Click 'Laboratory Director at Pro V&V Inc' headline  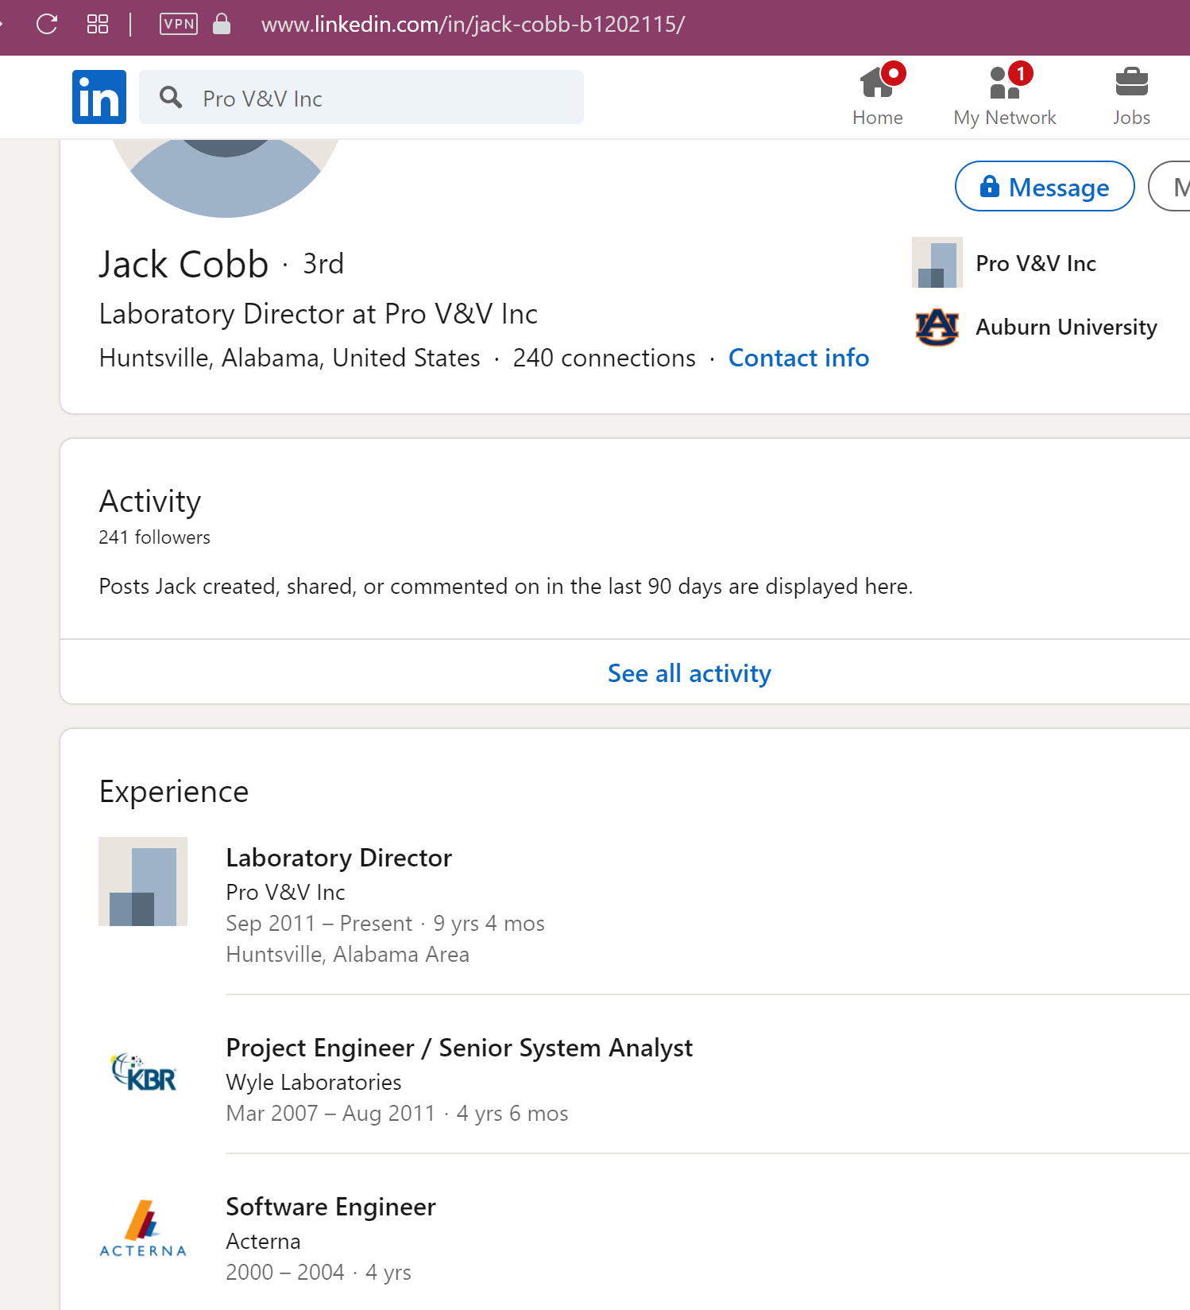[319, 314]
